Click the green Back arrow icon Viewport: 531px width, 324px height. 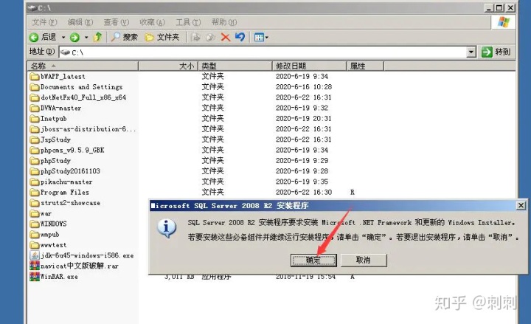pos(34,37)
